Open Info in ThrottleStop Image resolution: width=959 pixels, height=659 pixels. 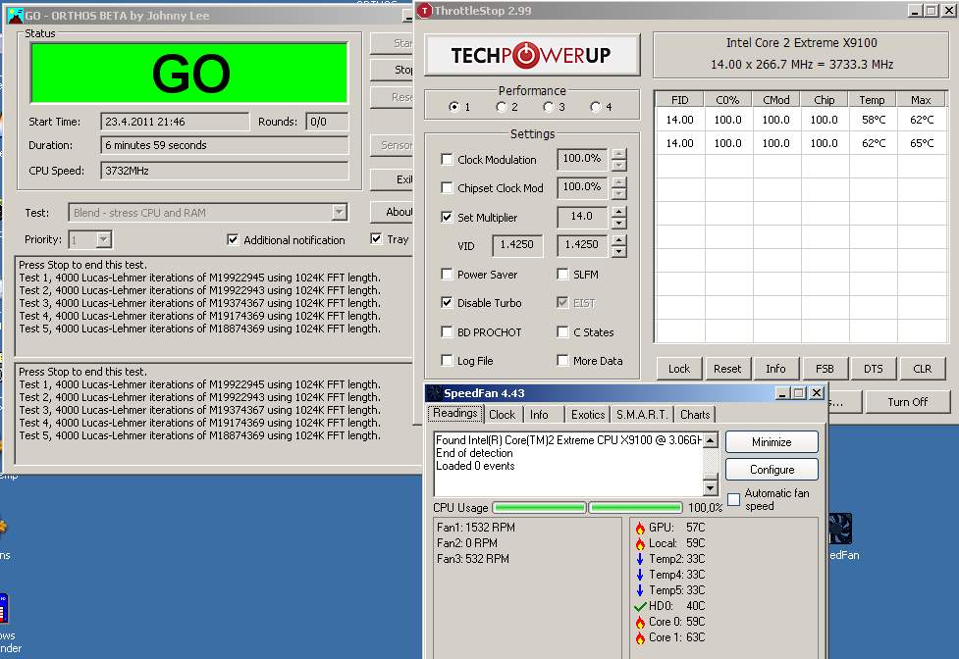[775, 369]
